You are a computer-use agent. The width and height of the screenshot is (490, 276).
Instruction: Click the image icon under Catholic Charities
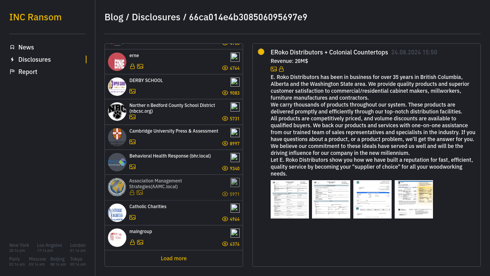pos(132,217)
